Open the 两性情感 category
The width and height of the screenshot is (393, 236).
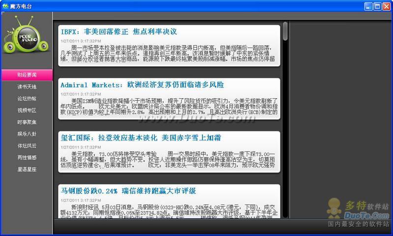click(x=27, y=157)
